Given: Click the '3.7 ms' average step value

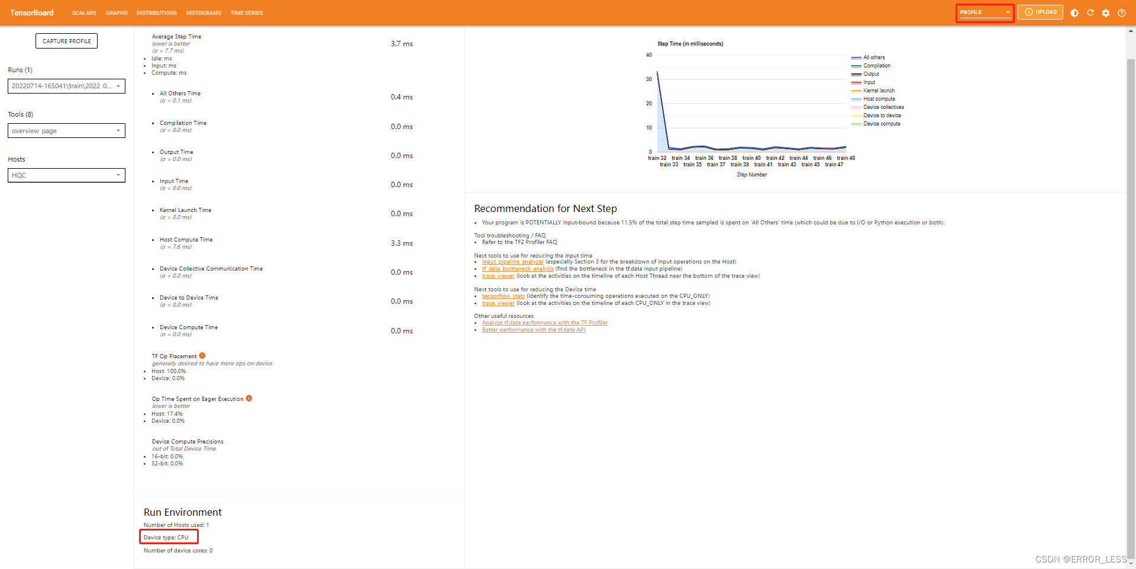Looking at the screenshot, I should click(x=402, y=44).
